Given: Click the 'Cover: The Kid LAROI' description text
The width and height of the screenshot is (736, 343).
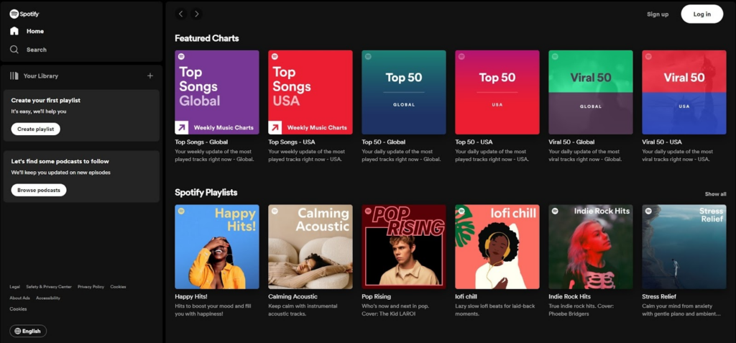Looking at the screenshot, I should [x=389, y=314].
